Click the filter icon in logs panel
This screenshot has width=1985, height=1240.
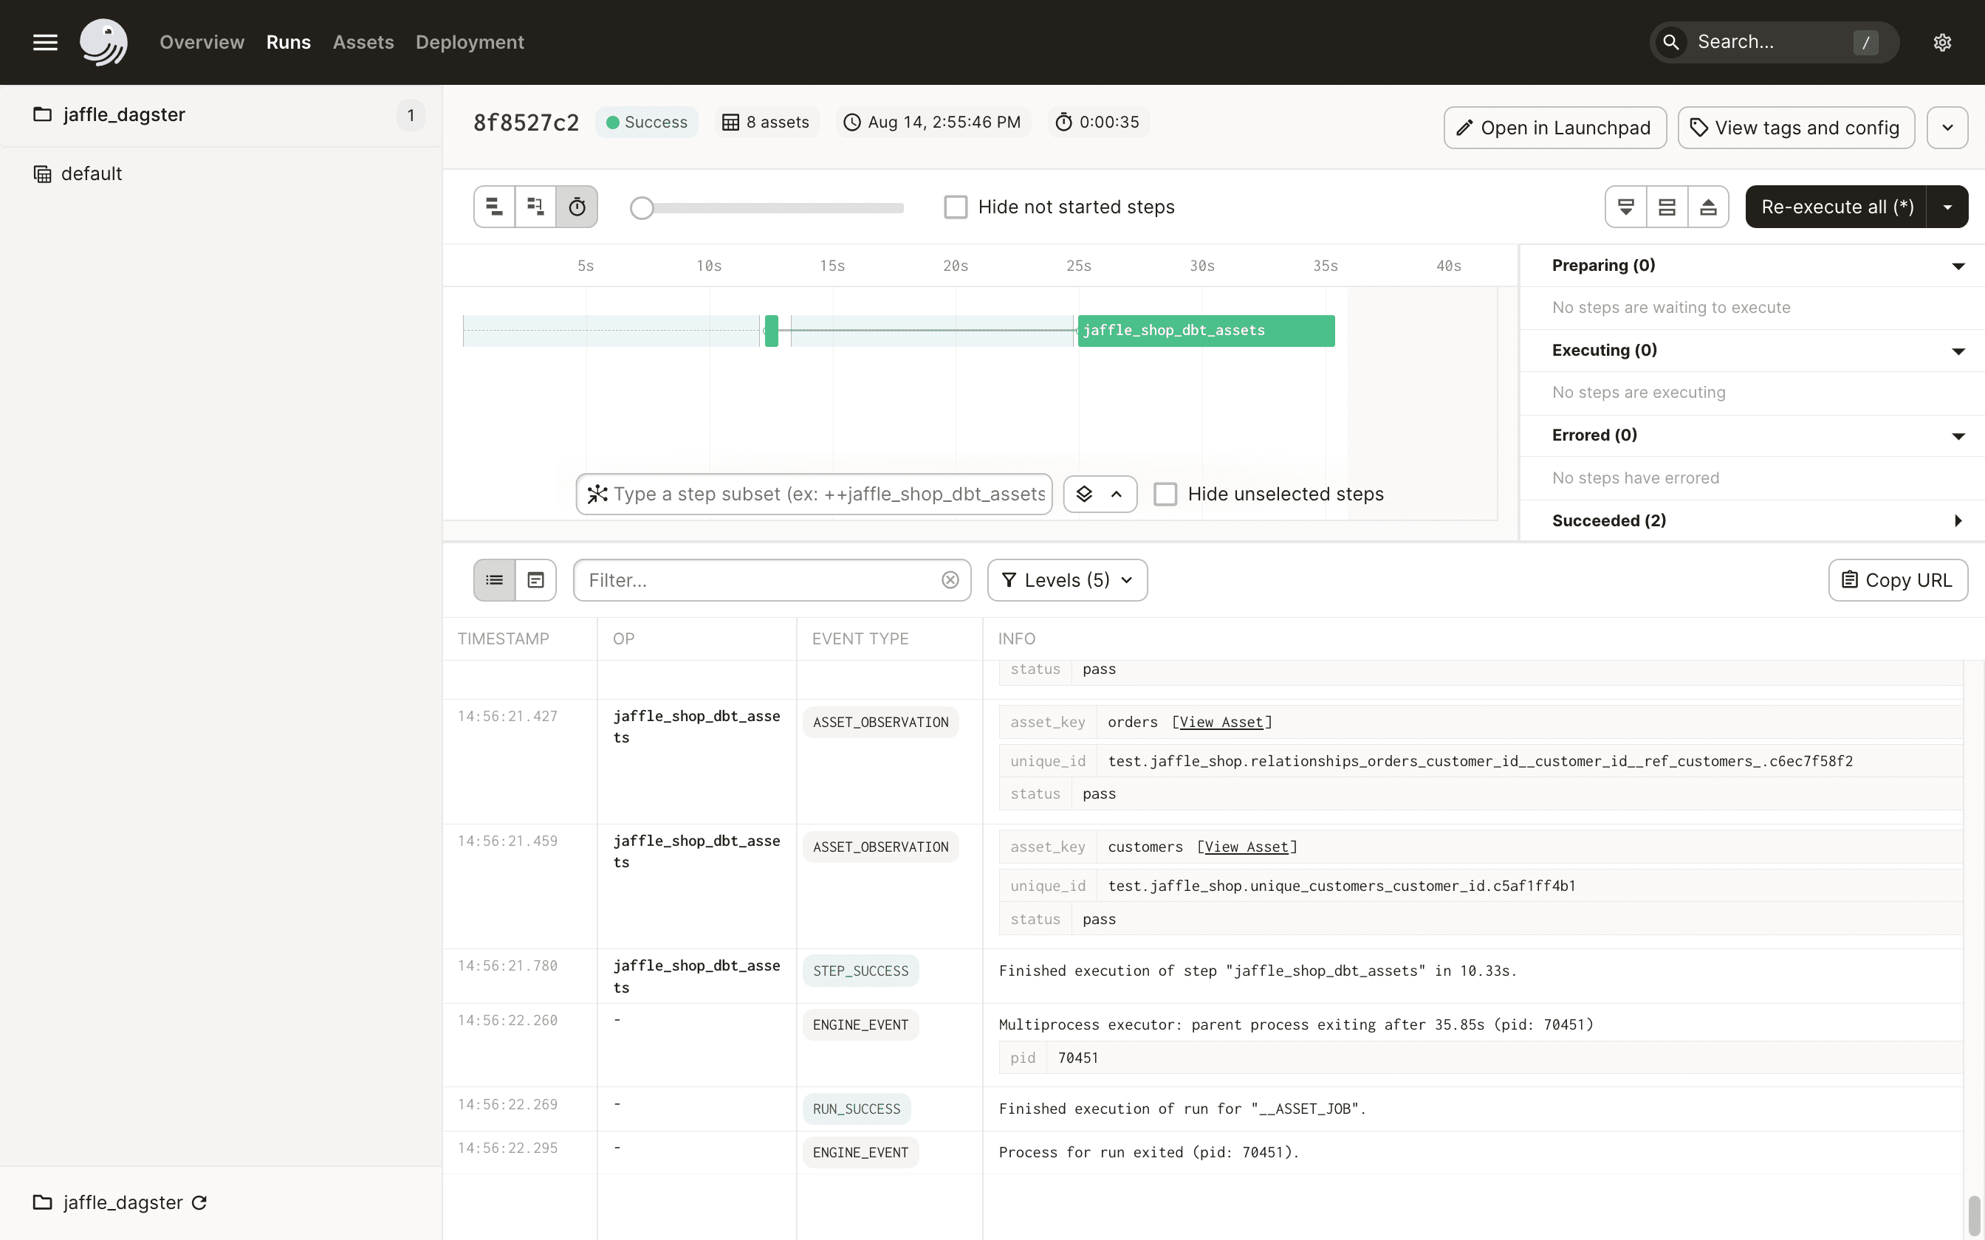pyautogui.click(x=1009, y=580)
